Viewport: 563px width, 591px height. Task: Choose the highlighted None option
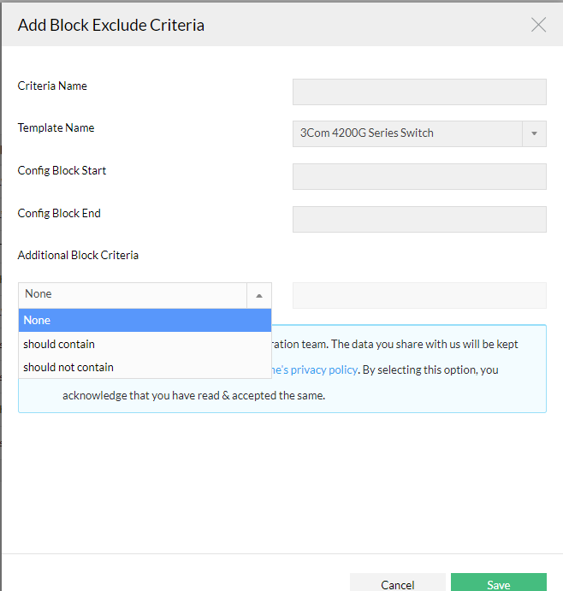click(x=145, y=321)
